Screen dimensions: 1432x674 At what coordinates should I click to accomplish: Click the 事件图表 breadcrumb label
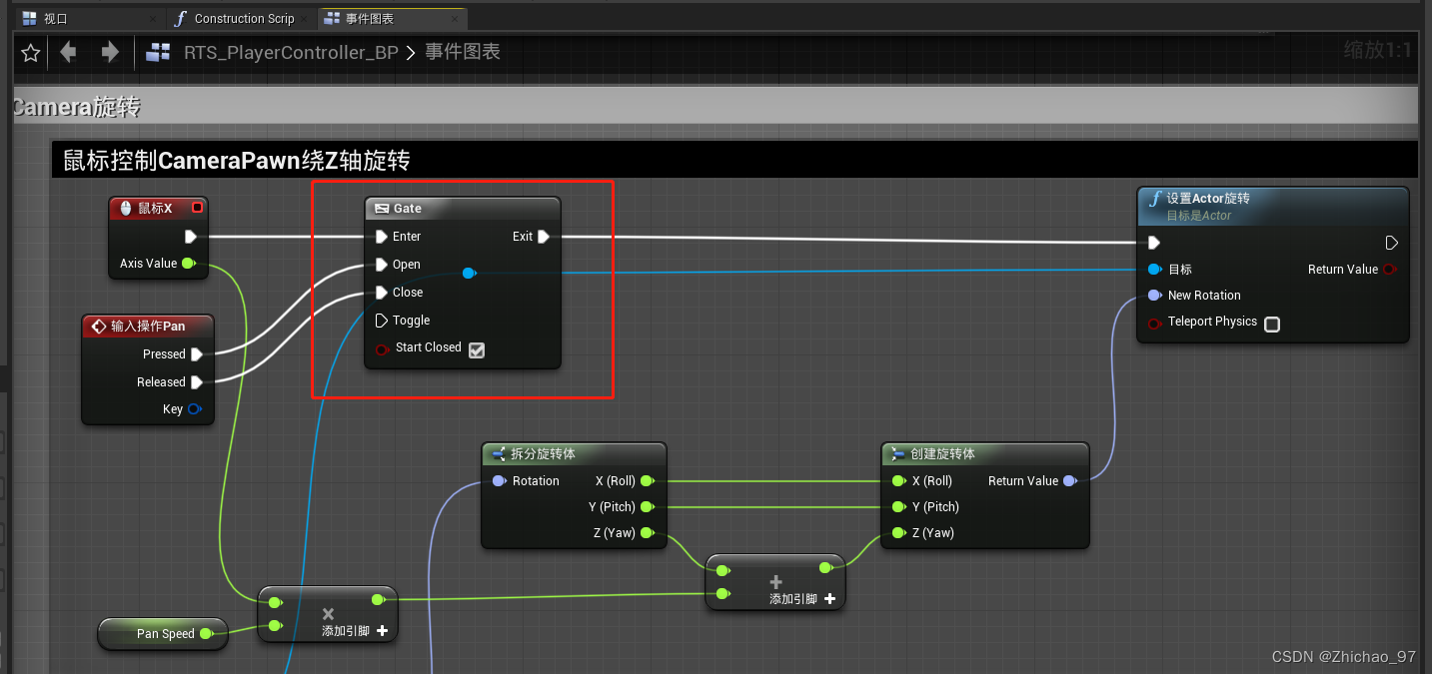tap(463, 52)
